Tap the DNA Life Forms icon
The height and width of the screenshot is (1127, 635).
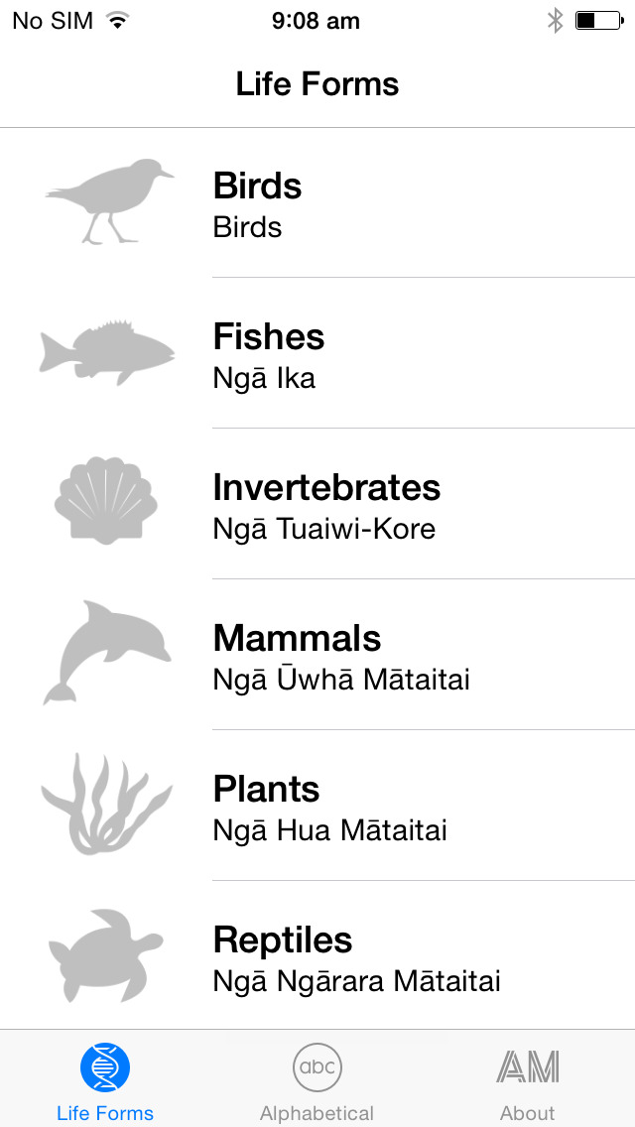click(105, 1067)
